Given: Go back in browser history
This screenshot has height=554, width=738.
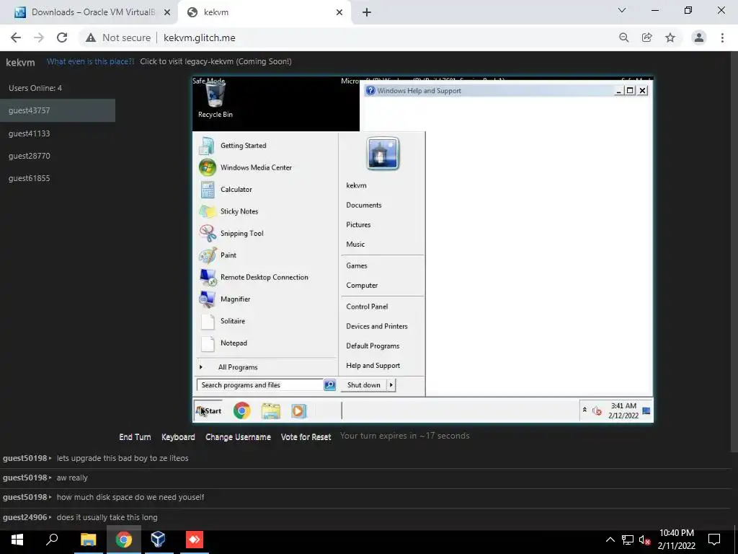Looking at the screenshot, I should (16, 38).
